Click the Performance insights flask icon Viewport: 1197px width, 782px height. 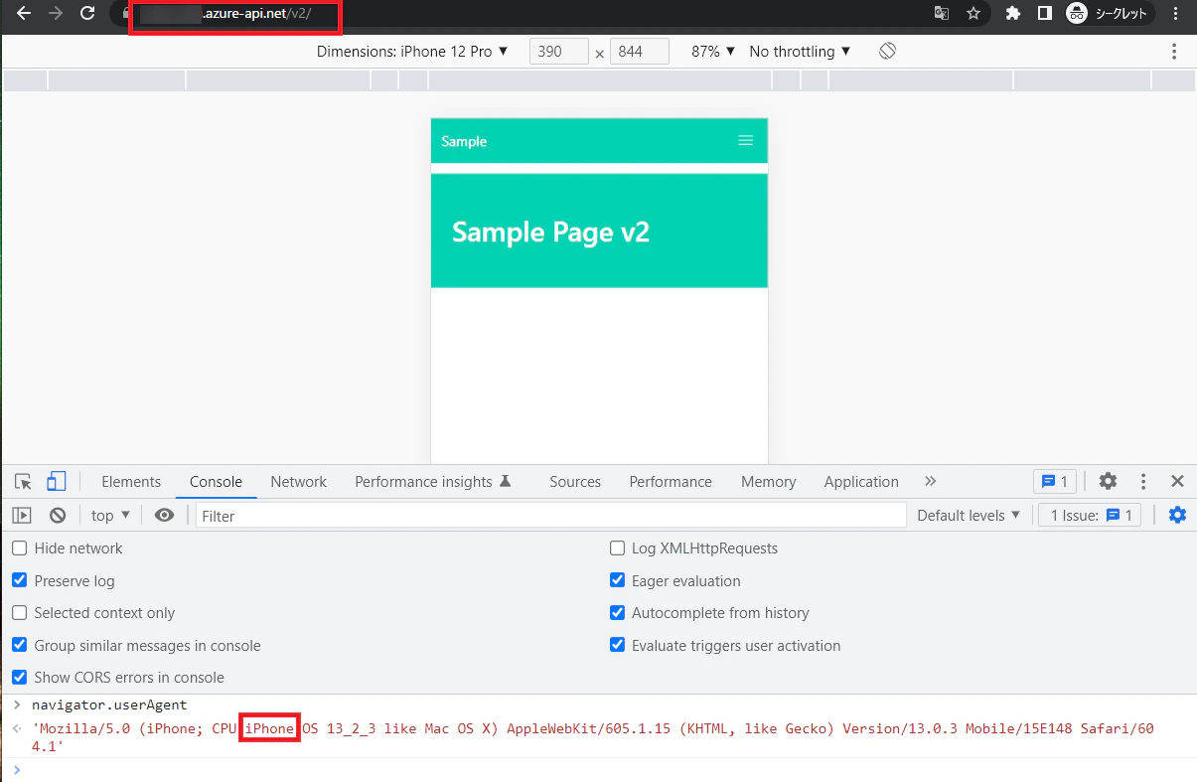click(505, 481)
